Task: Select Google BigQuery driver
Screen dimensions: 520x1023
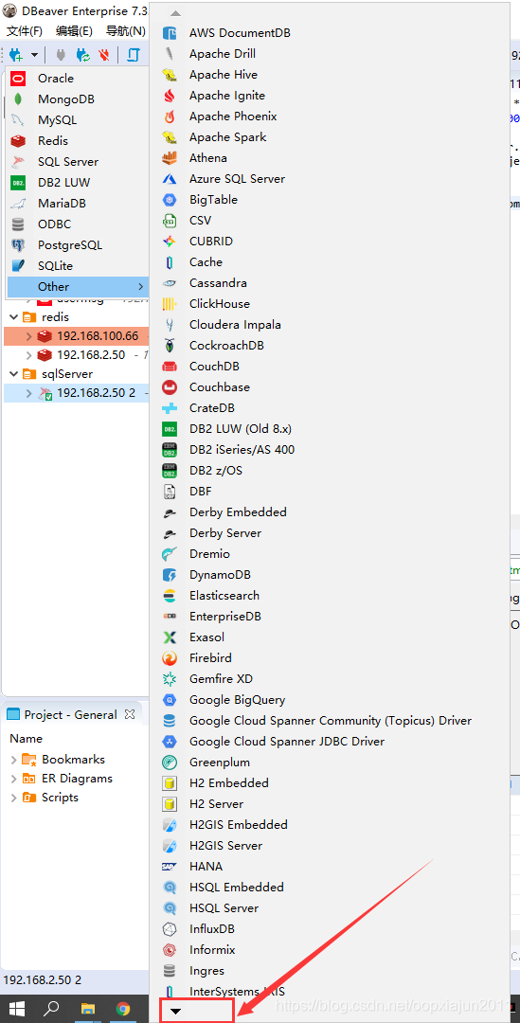Action: (331, 700)
